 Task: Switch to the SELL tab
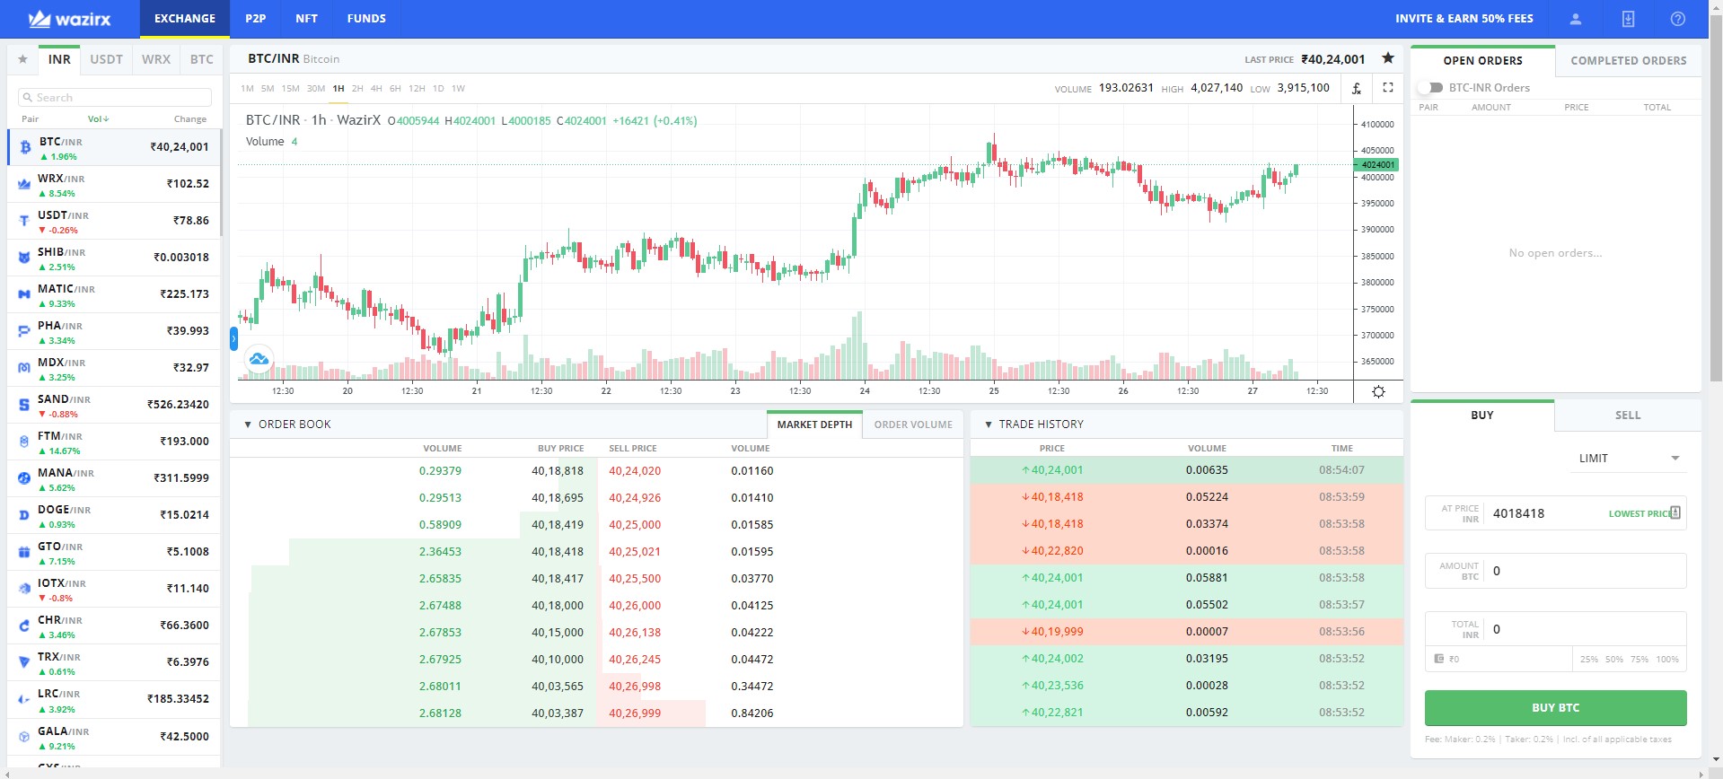1628,416
